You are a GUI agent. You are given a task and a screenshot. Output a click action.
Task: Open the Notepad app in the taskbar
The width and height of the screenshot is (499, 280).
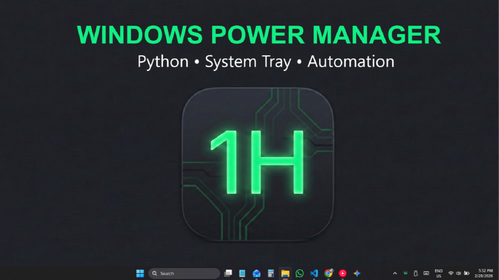pos(242,273)
